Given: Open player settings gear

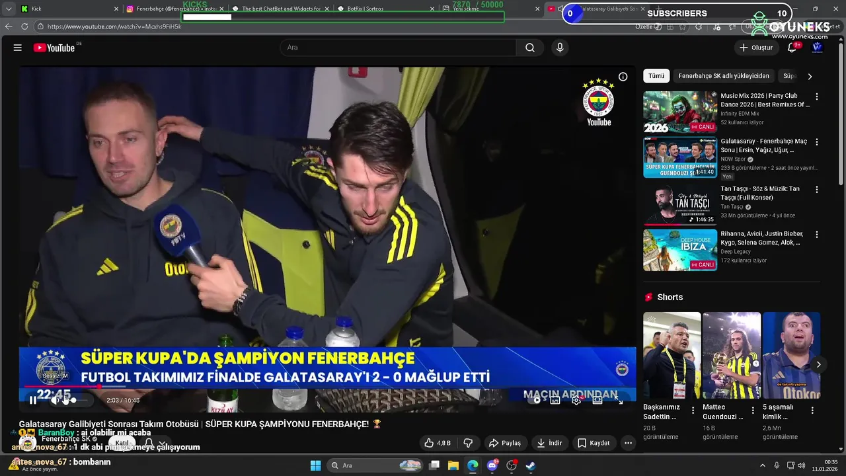Looking at the screenshot, I should click(576, 400).
